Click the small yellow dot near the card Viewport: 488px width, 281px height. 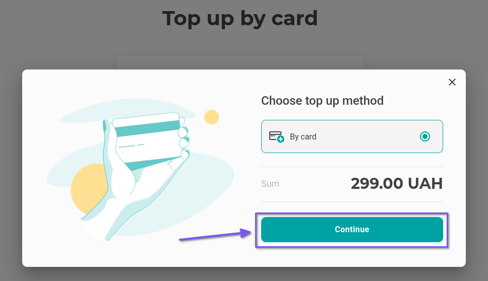(212, 117)
